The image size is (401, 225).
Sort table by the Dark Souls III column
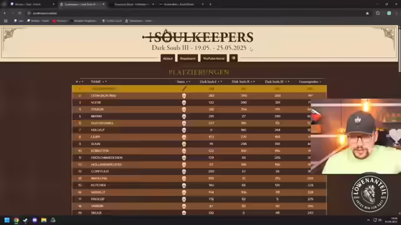[x=277, y=82]
